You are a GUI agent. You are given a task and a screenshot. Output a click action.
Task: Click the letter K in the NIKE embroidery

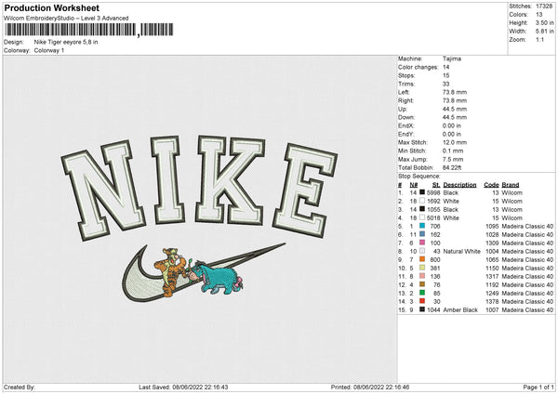tap(230, 179)
